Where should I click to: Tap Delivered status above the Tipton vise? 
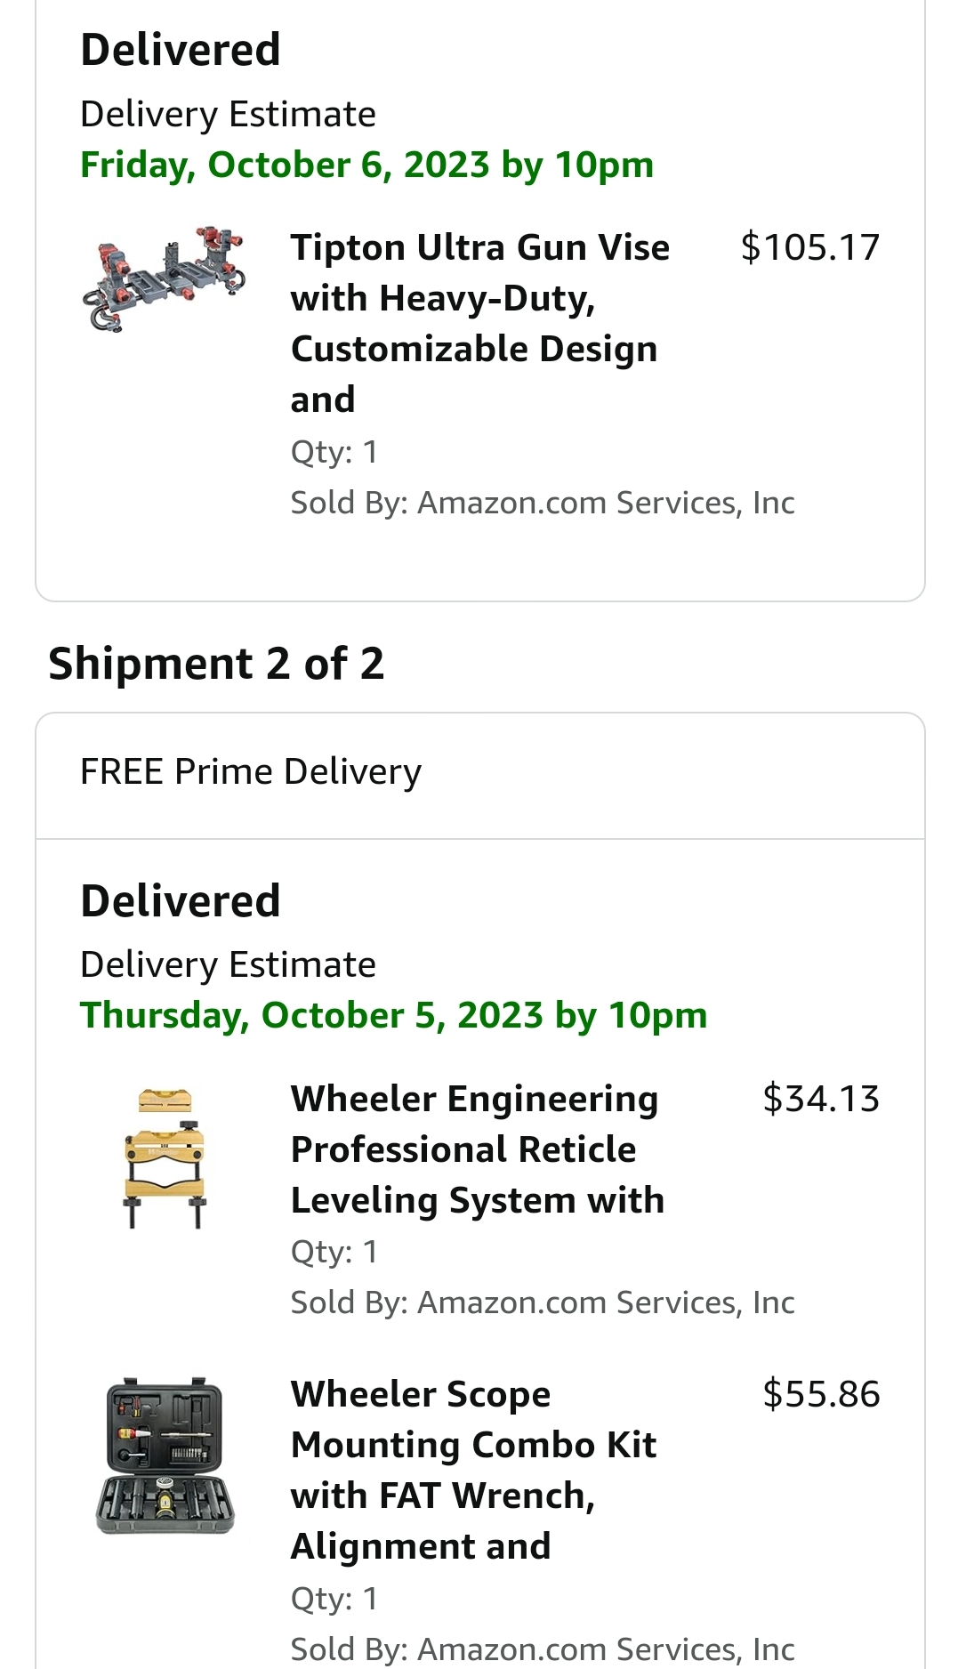pyautogui.click(x=181, y=50)
